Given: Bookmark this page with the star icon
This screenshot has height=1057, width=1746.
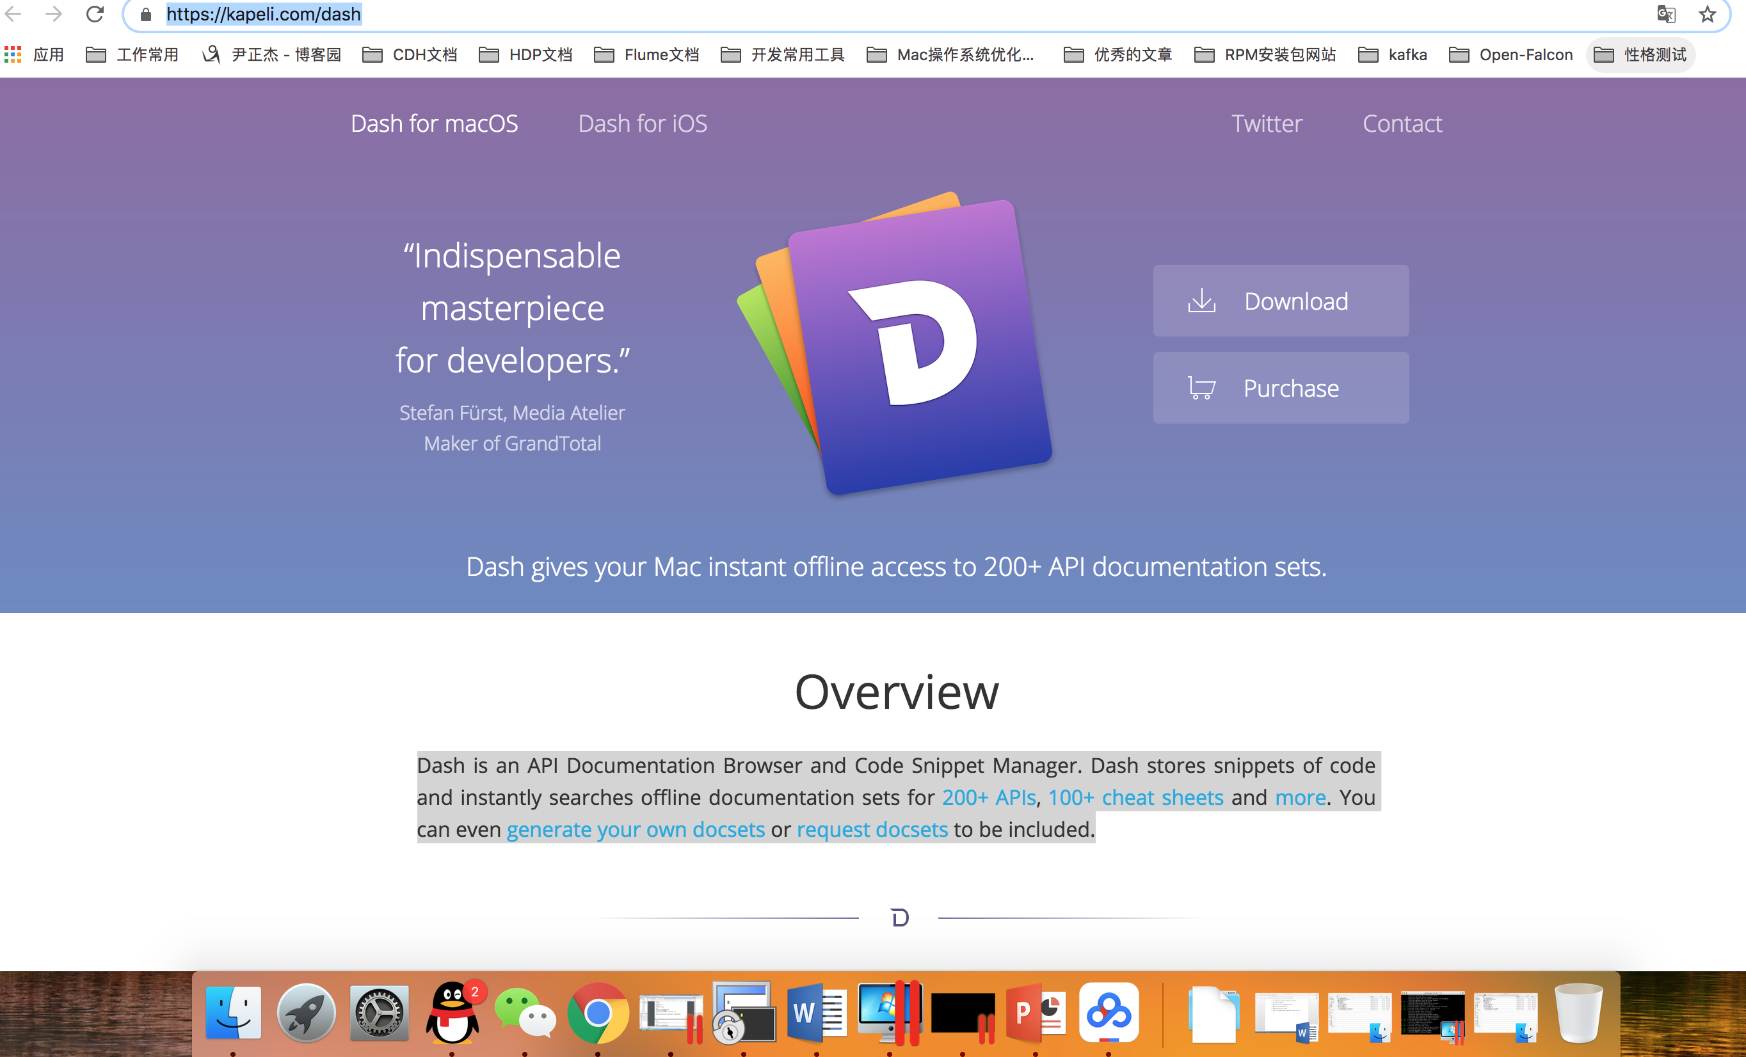Looking at the screenshot, I should 1708,14.
